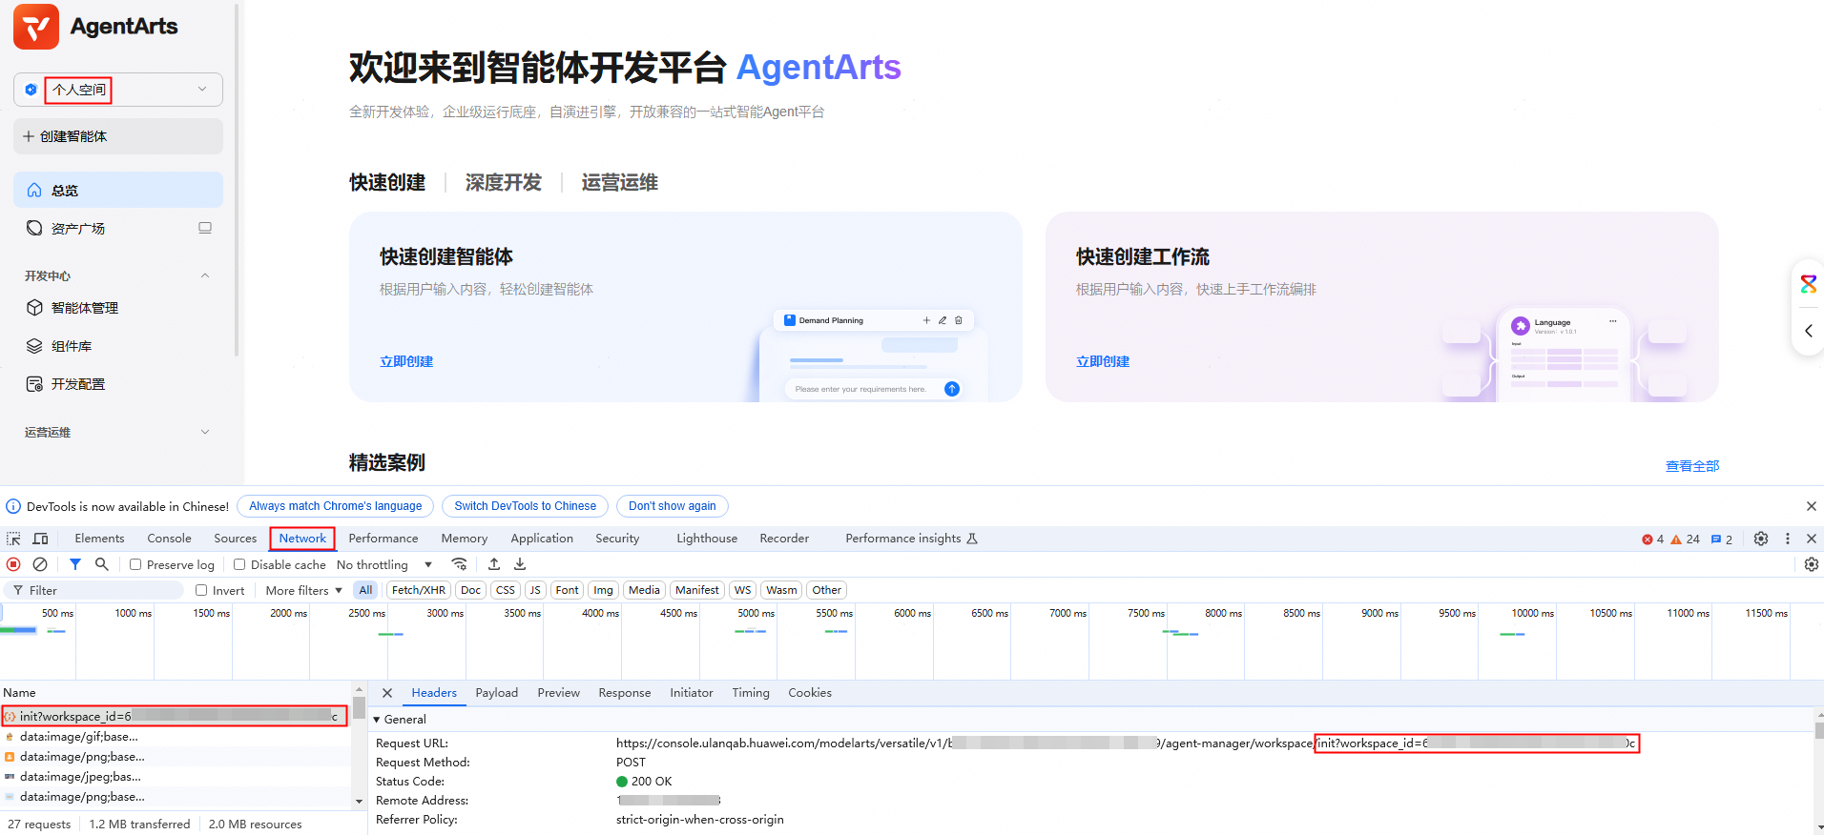Open DevTools settings gear

1760,539
